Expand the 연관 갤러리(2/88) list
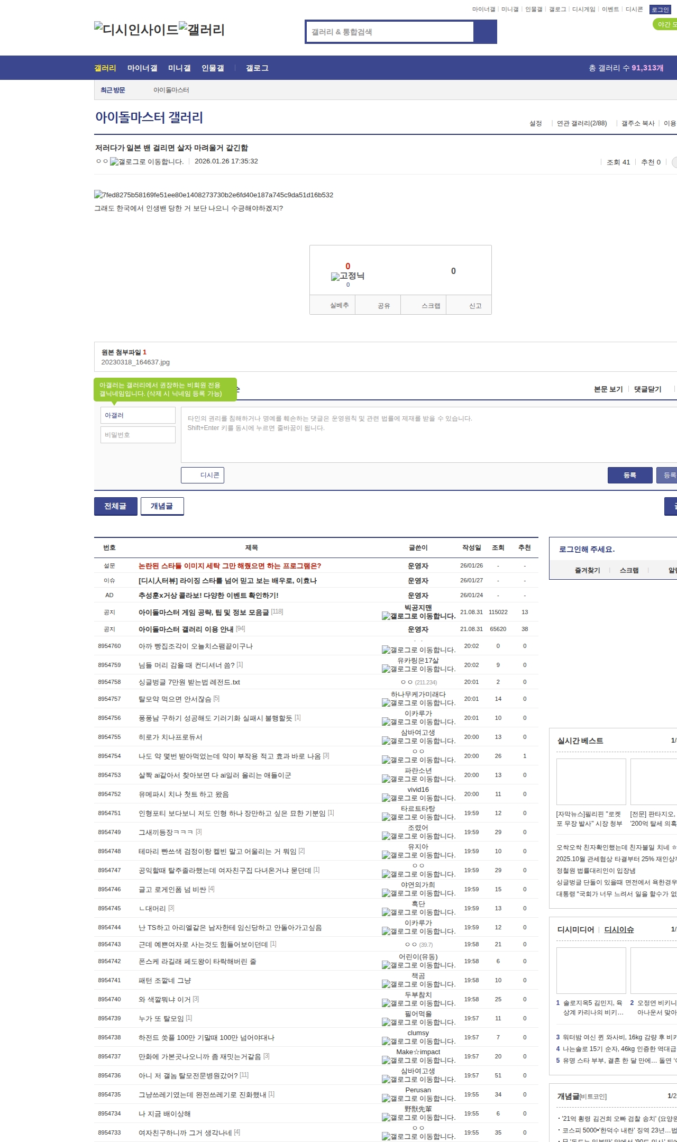This screenshot has width=677, height=1142. 581,123
